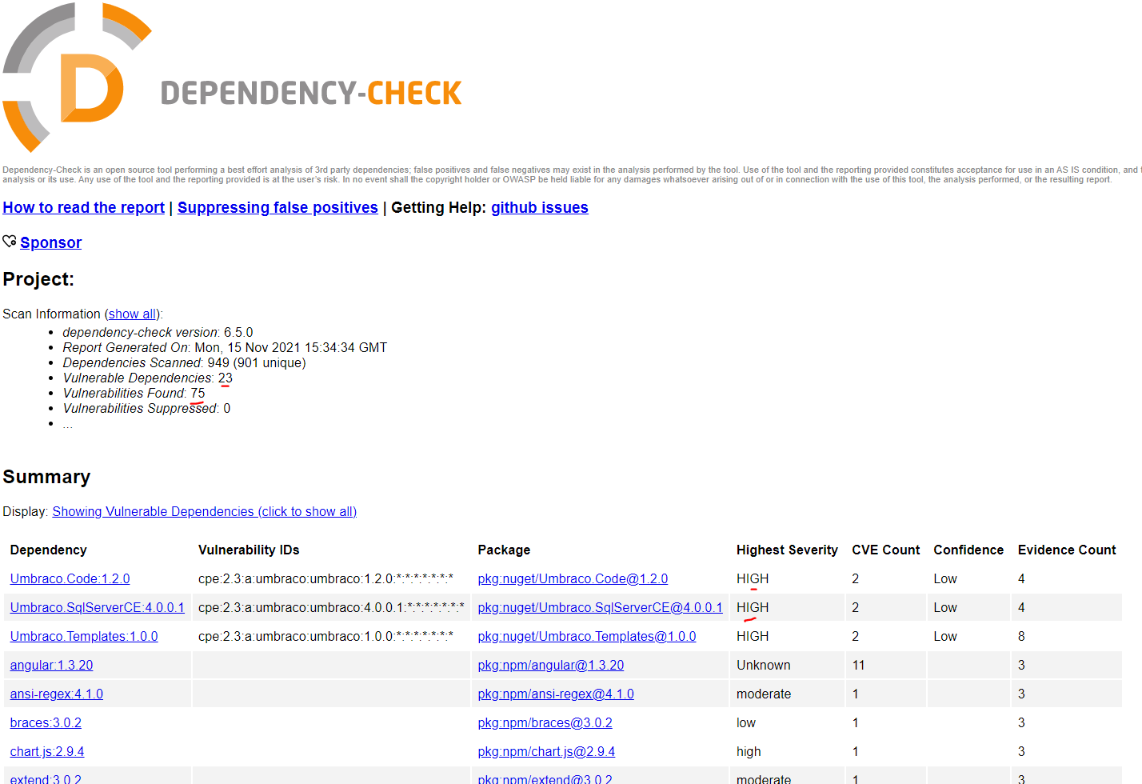Click CVE count 11 in angular row
The image size is (1142, 784).
(x=858, y=665)
